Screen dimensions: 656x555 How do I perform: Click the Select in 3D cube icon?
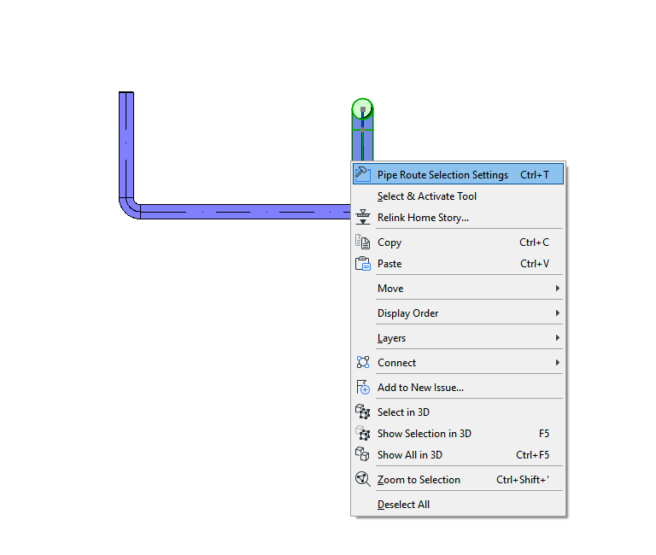[x=363, y=412]
